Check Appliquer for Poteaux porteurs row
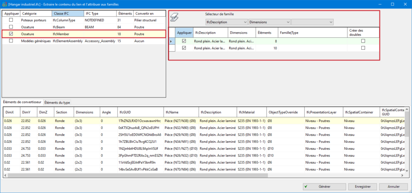412x193 pixels. 11,20
